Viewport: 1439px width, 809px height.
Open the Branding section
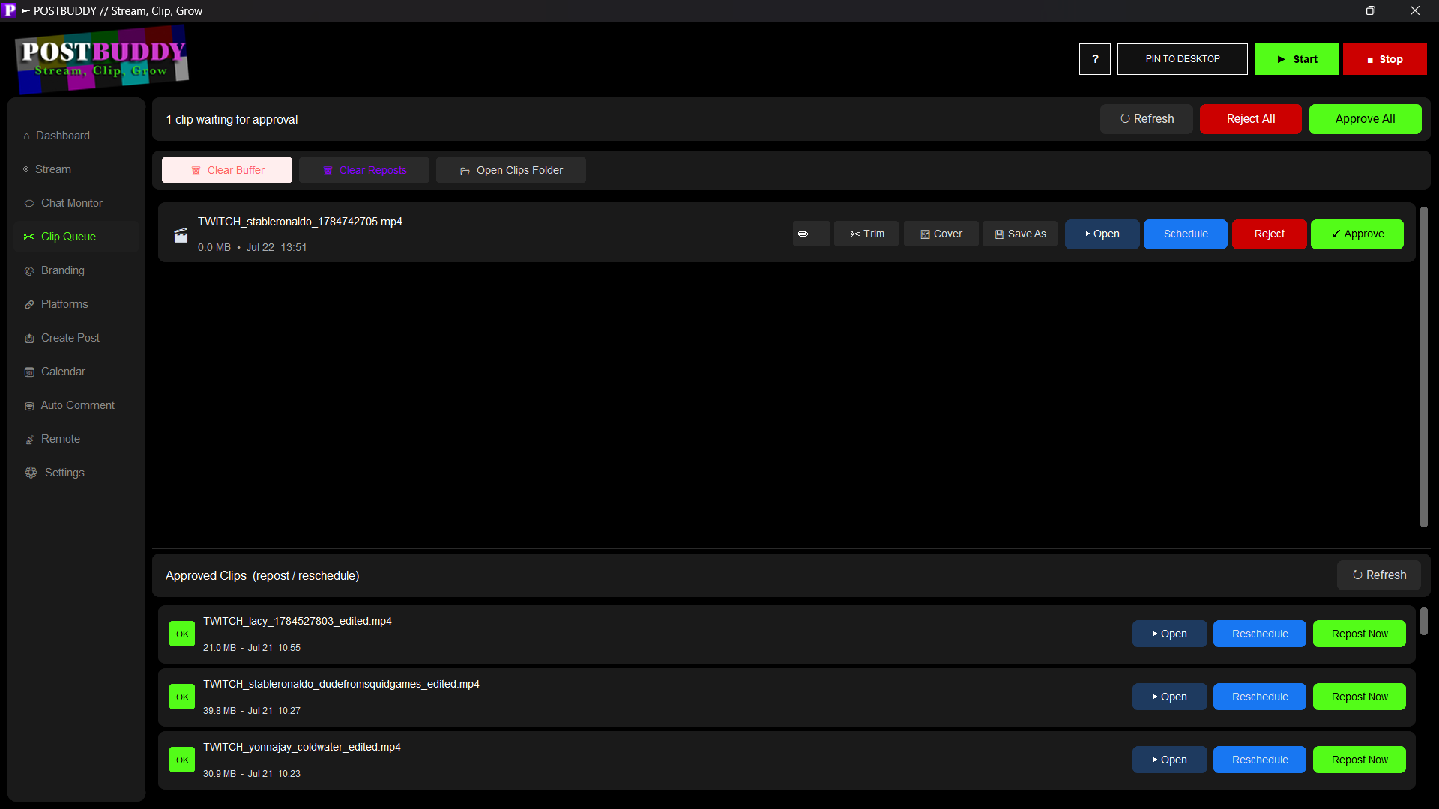click(x=76, y=270)
